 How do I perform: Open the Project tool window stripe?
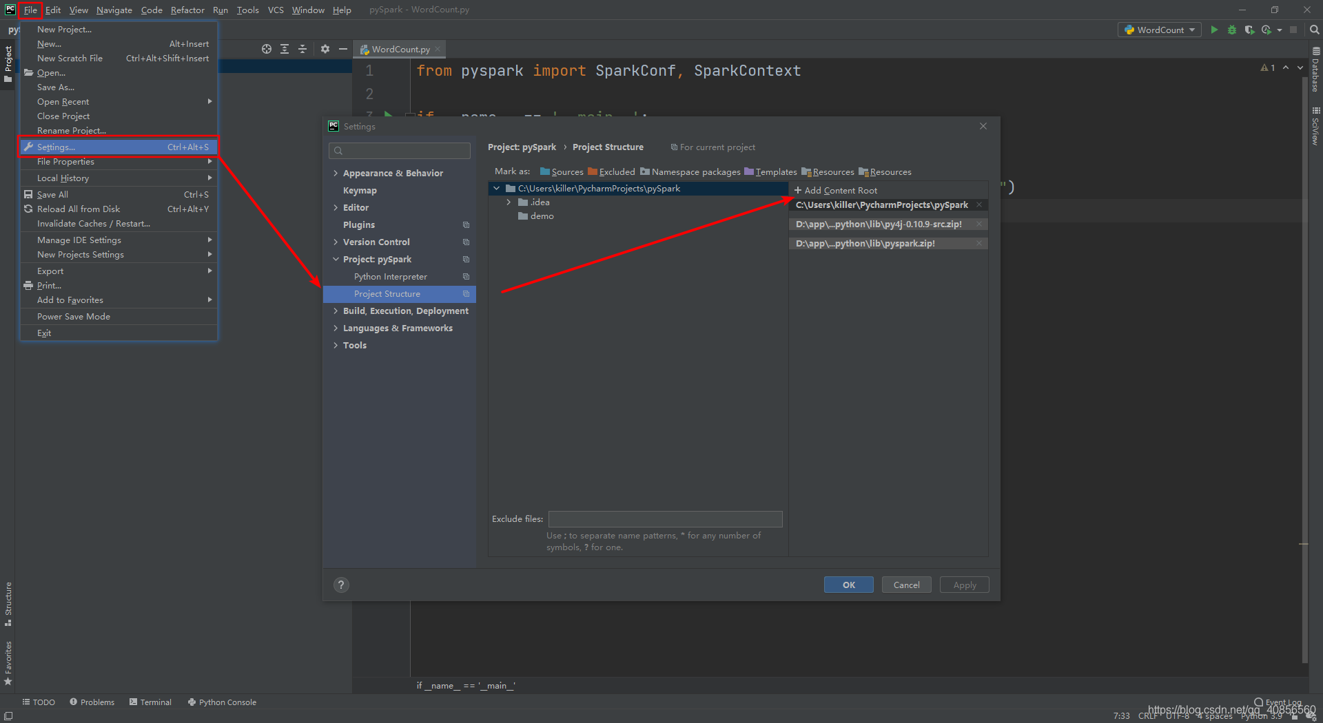[x=8, y=64]
